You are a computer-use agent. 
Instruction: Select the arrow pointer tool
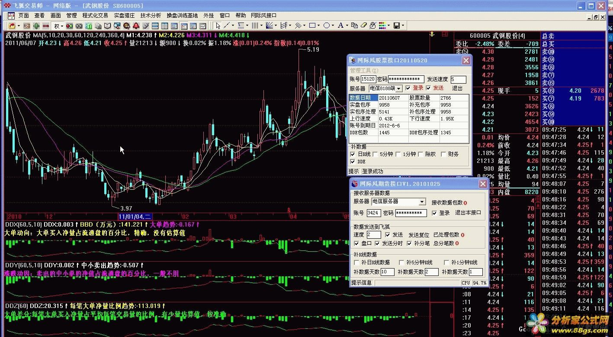pos(218,26)
